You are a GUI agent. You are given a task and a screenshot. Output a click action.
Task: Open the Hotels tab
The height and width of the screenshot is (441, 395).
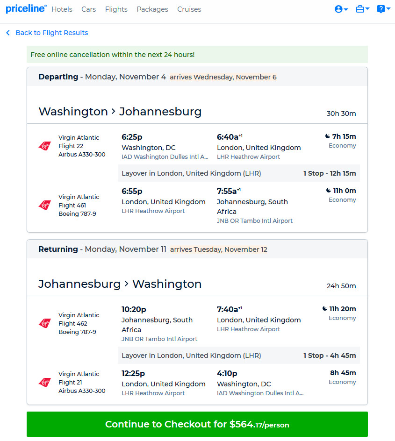pos(62,9)
